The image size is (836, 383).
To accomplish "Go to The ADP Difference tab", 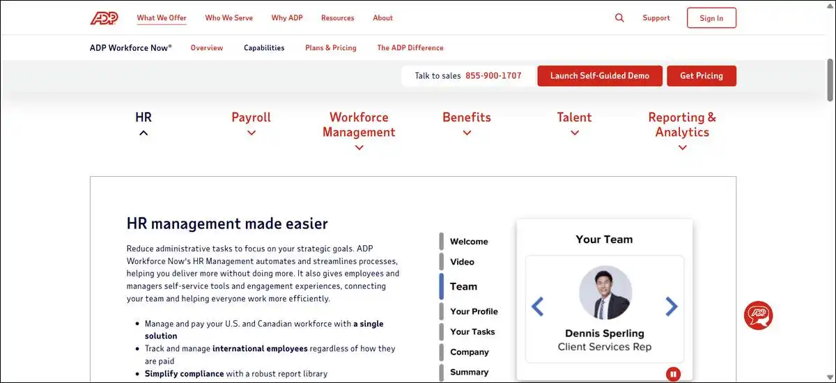I will coord(410,48).
